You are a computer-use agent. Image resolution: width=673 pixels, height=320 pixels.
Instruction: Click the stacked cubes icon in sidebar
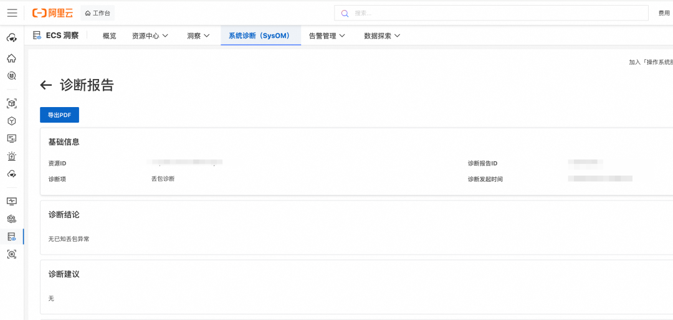12,219
